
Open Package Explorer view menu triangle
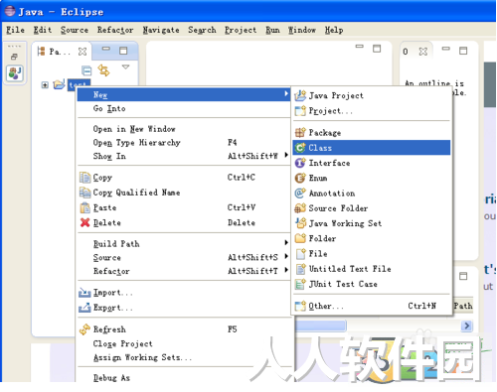(125, 67)
